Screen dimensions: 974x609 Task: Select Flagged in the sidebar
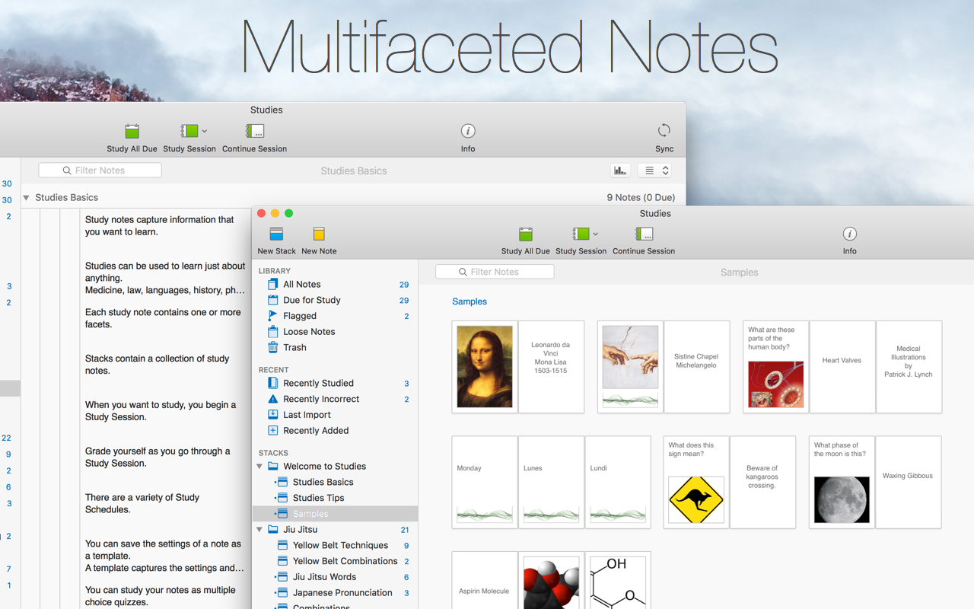coord(301,316)
